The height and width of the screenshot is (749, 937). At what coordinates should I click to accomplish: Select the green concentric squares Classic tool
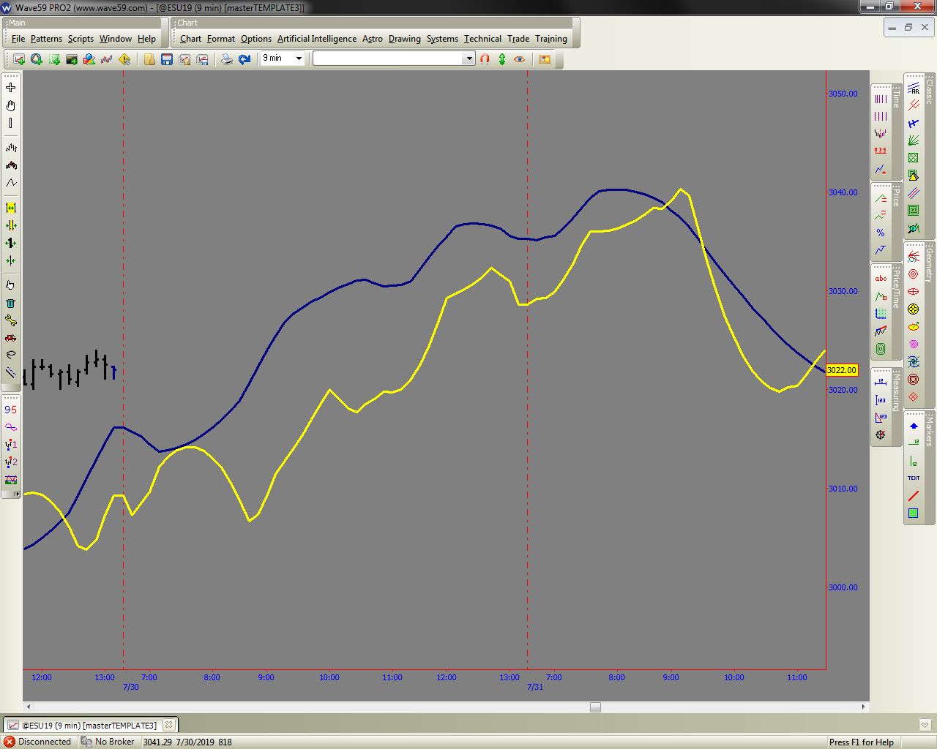914,211
